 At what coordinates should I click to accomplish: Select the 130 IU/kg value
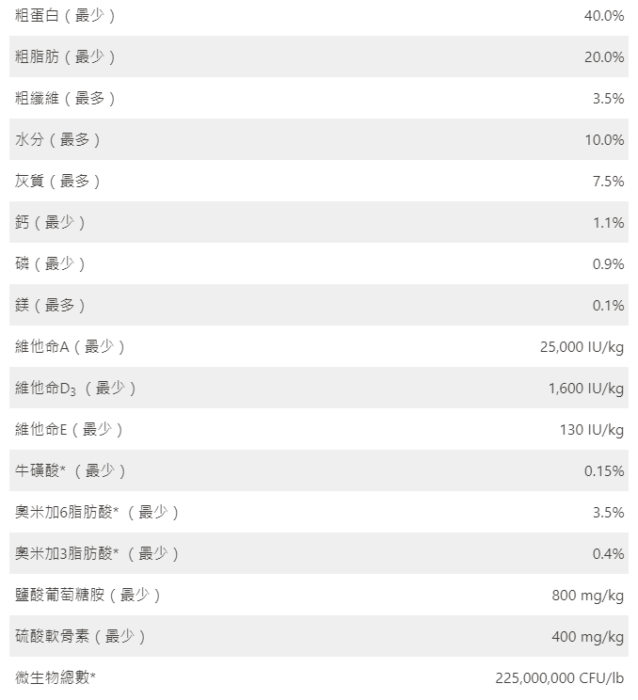click(x=592, y=430)
